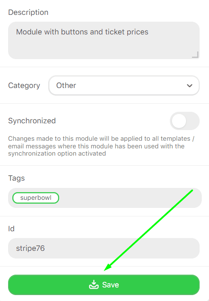209x301 pixels.
Task: Click the synchronization help text paragraph
Action: pos(101,146)
